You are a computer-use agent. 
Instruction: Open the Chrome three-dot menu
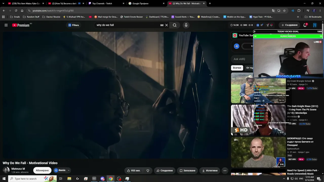click(320, 11)
